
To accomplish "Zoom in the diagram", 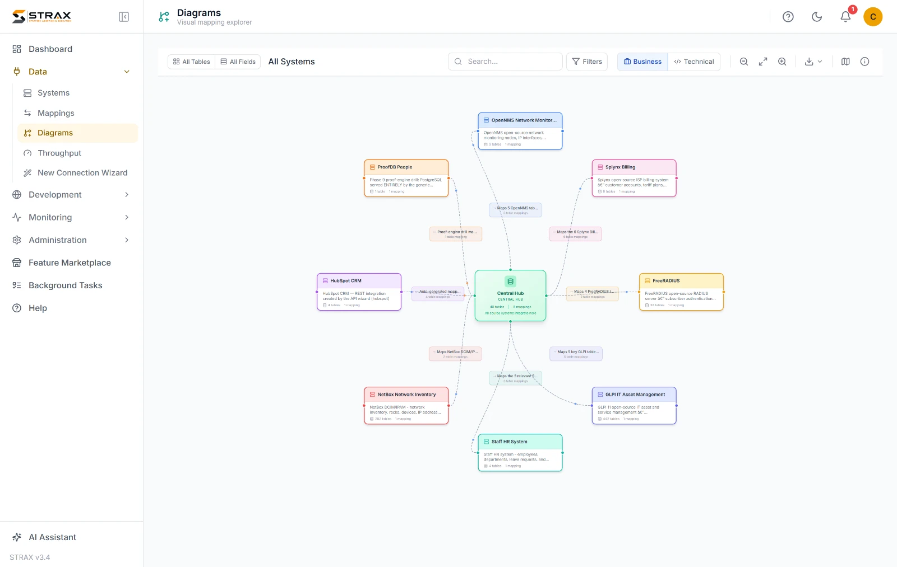I will coord(782,62).
